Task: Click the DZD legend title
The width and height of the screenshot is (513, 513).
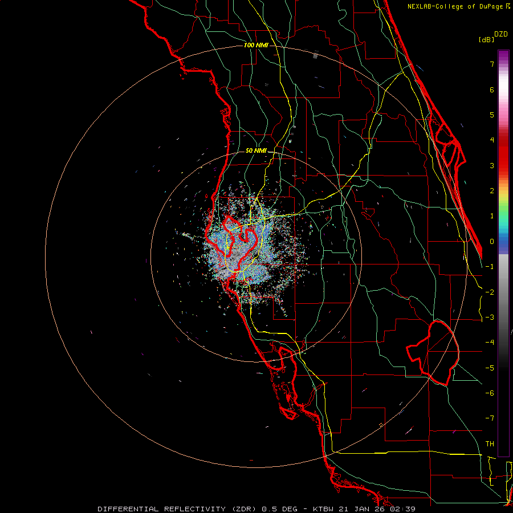Action: tap(501, 34)
